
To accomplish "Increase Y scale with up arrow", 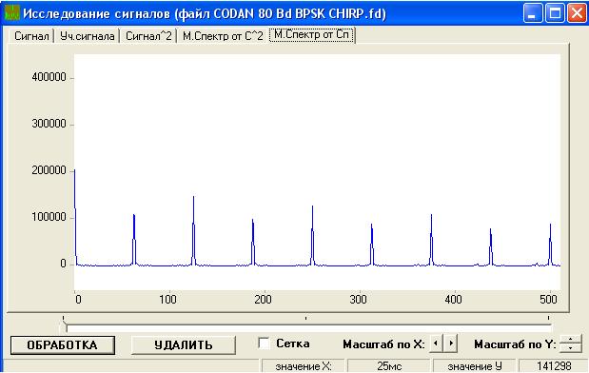I will pos(571,339).
